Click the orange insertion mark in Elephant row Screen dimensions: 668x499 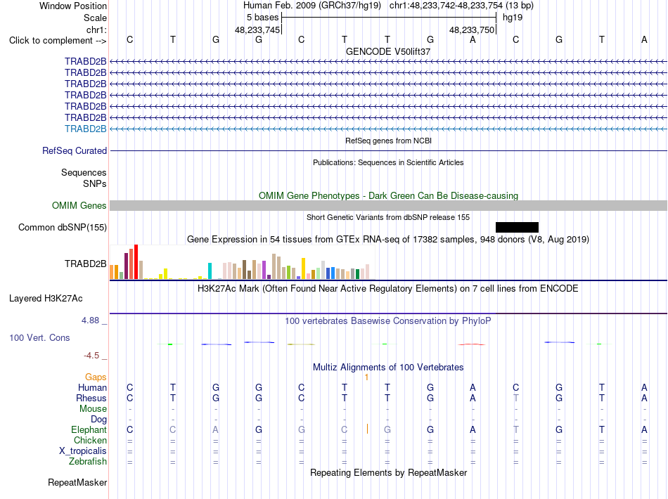pos(367,429)
